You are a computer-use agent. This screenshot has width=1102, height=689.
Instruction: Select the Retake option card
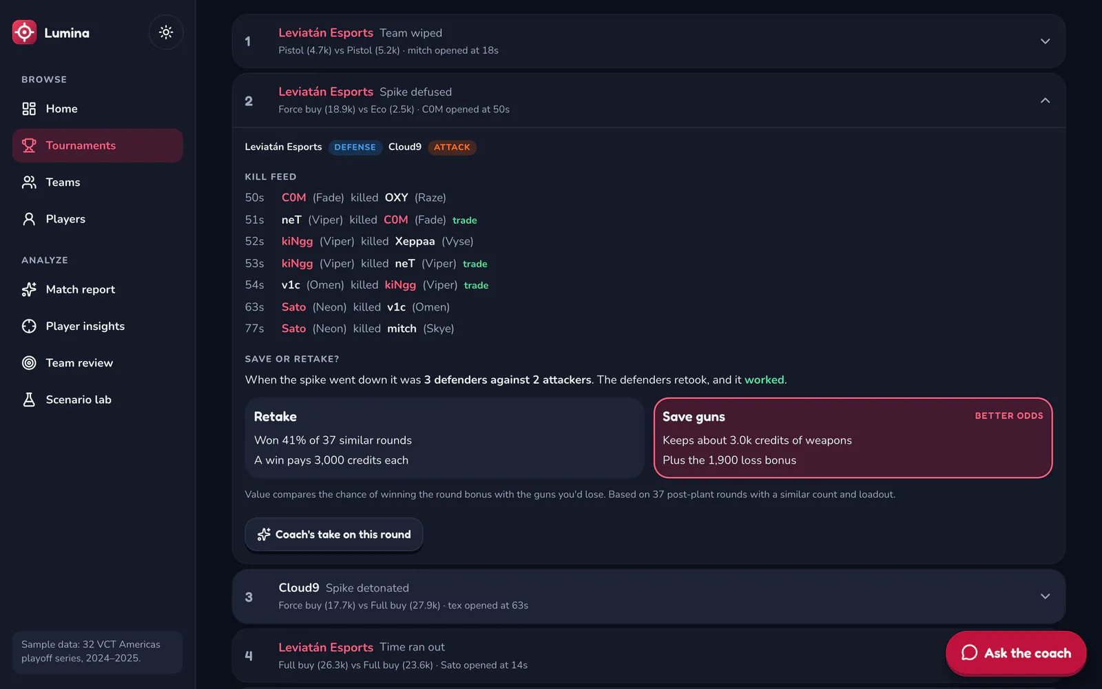click(x=444, y=438)
